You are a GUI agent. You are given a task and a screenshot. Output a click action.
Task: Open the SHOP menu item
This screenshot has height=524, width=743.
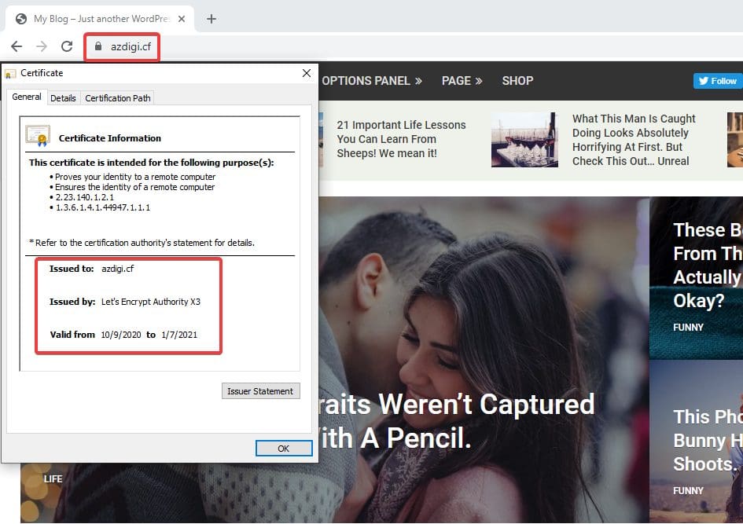click(517, 81)
